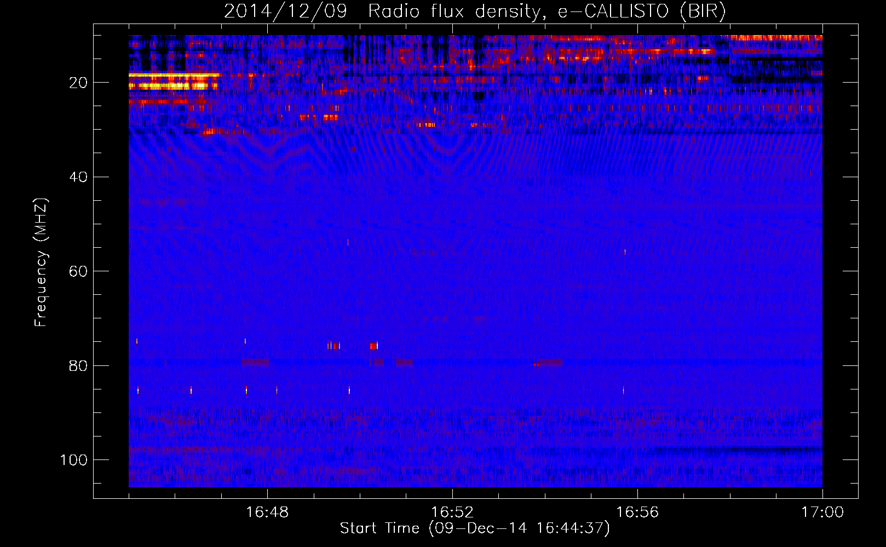The height and width of the screenshot is (547, 886).
Task: Click the 80 MHz frequency tick label
Action: tap(78, 365)
